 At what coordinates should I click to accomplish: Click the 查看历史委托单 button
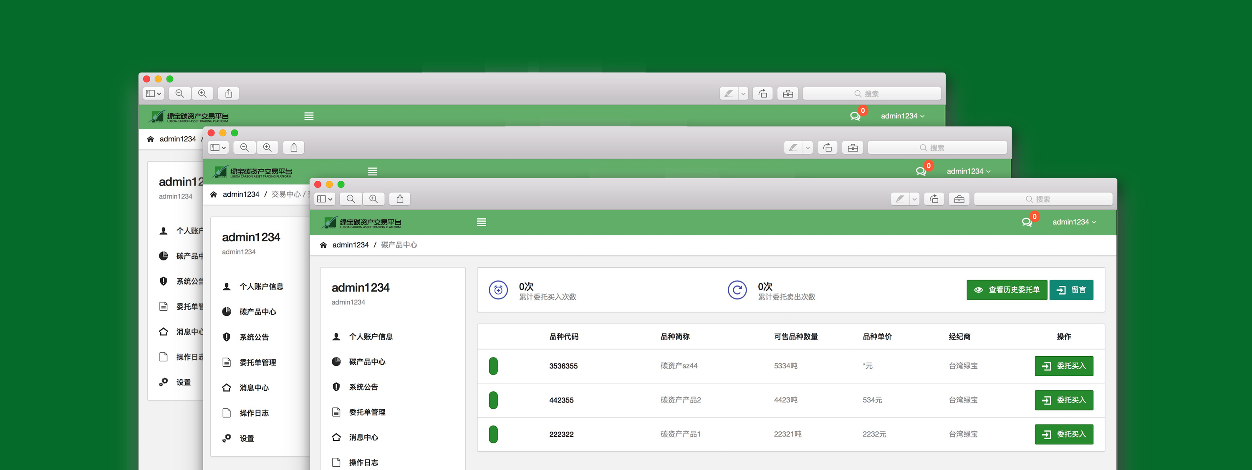1006,290
